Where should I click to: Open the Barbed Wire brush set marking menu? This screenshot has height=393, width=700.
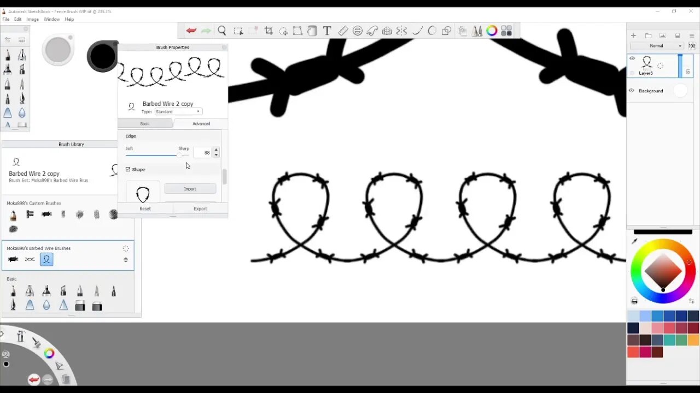126,248
